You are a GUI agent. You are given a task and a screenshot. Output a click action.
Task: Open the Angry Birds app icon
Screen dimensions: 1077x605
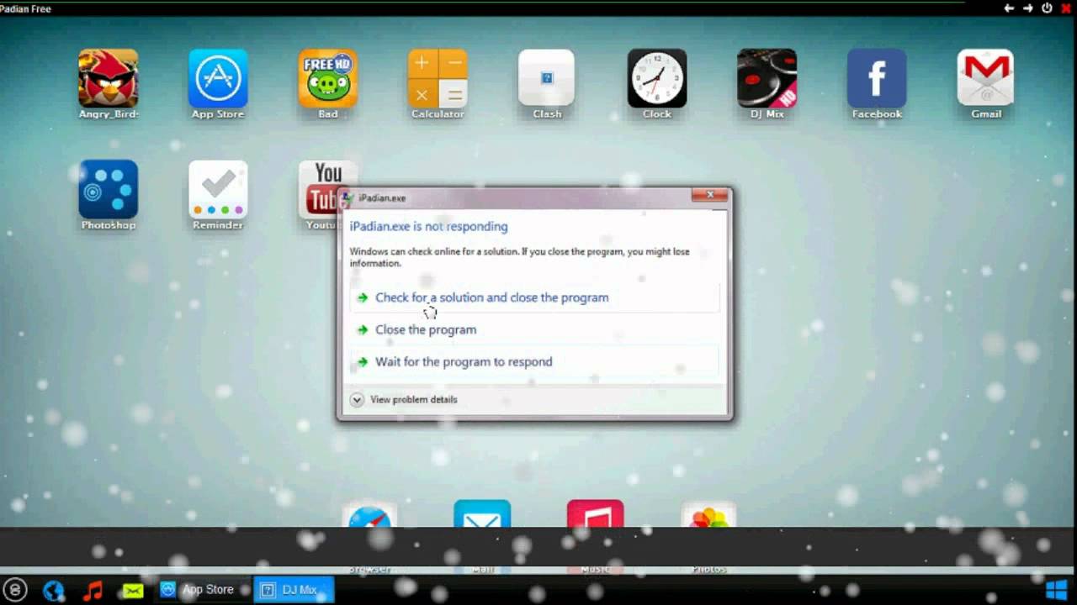coord(109,78)
